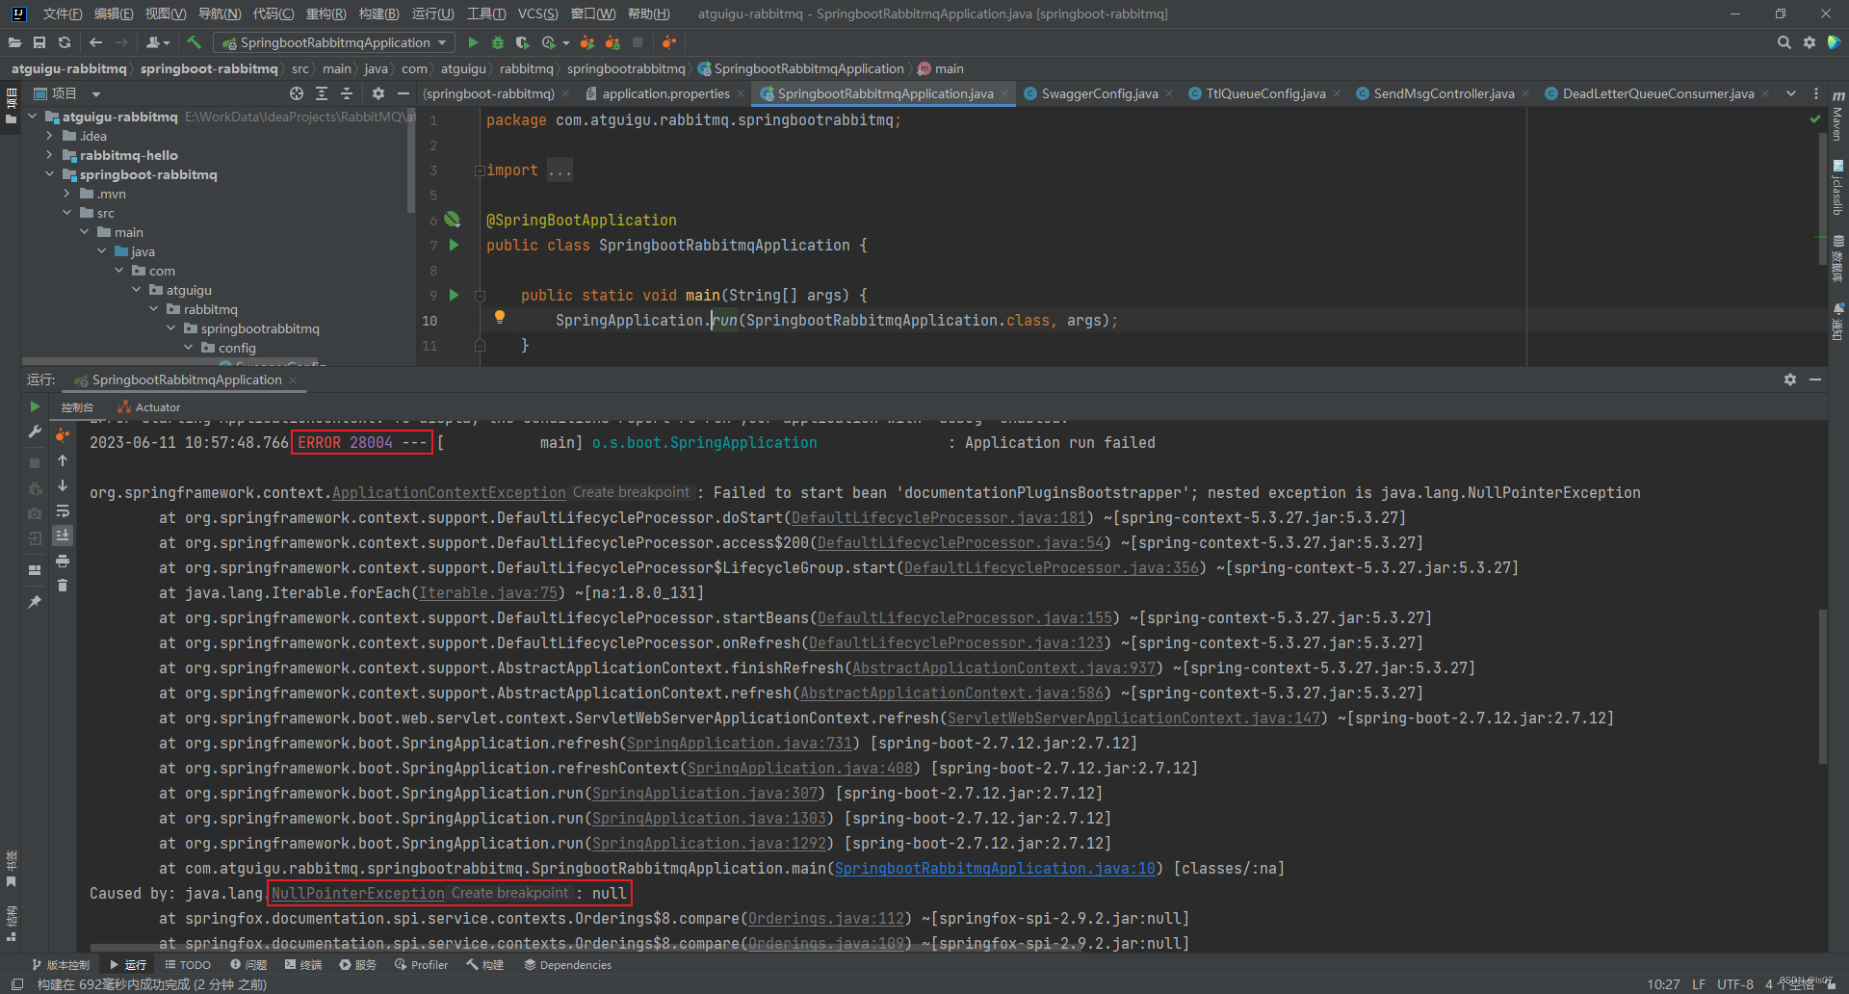Toggle Soft-Wrap in Run console
The height and width of the screenshot is (994, 1849).
pyautogui.click(x=63, y=510)
